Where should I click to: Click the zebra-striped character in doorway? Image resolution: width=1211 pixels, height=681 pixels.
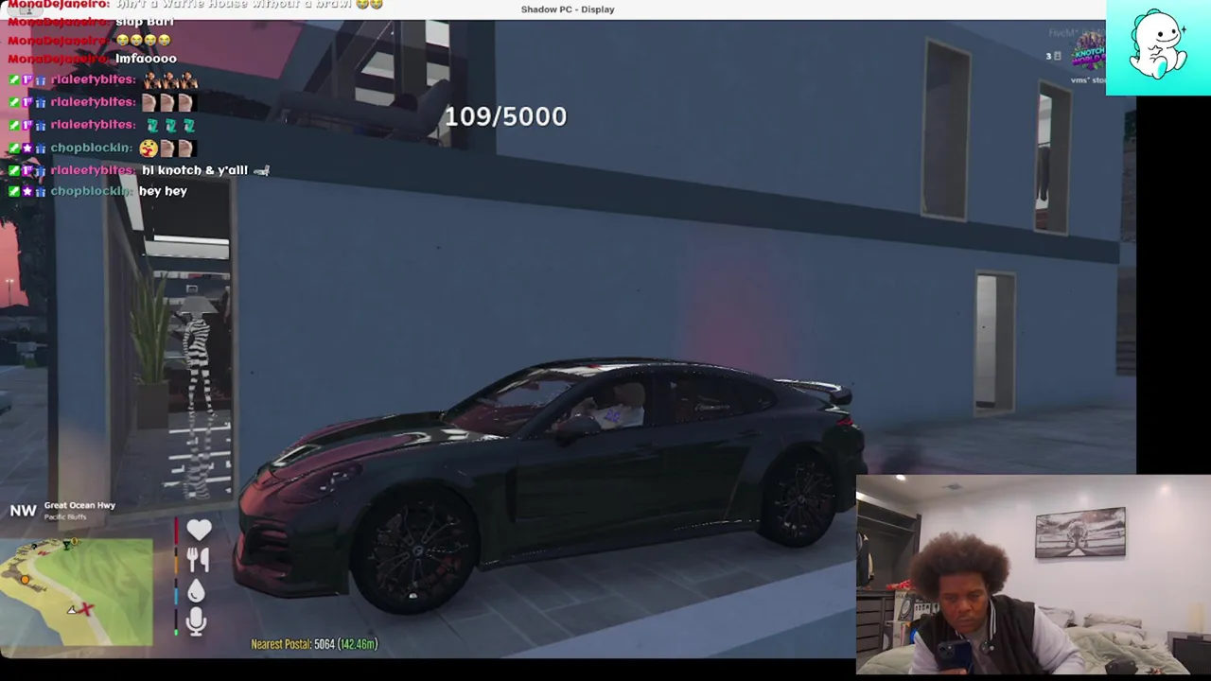pos(199,397)
